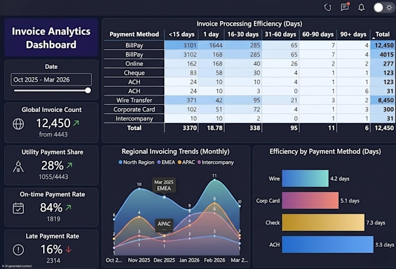396x269 pixels.
Task: Click the Cheque row label
Action: tap(134, 72)
